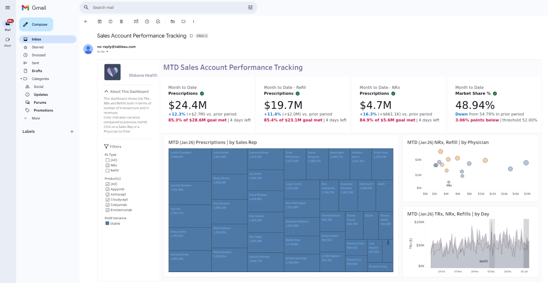Viewport: 548px width, 283px height.
Task: Toggle the NRx checkbox under Rx Type
Action: [x=108, y=165]
